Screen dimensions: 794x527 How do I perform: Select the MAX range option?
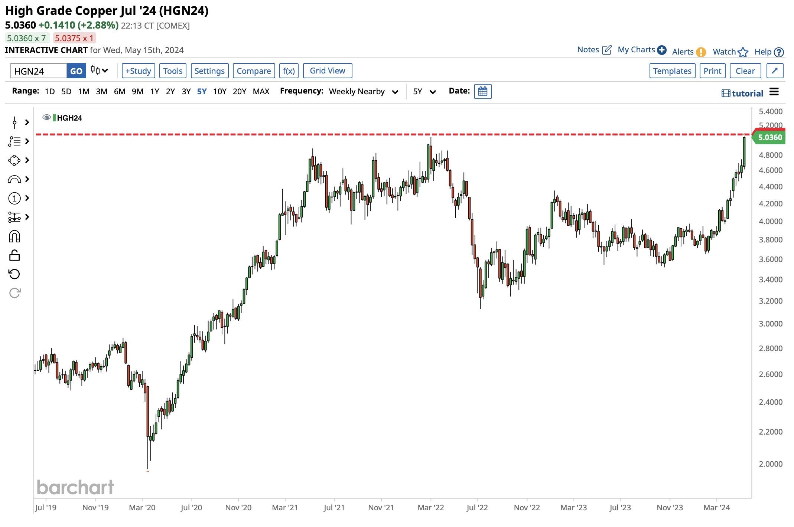[x=261, y=91]
